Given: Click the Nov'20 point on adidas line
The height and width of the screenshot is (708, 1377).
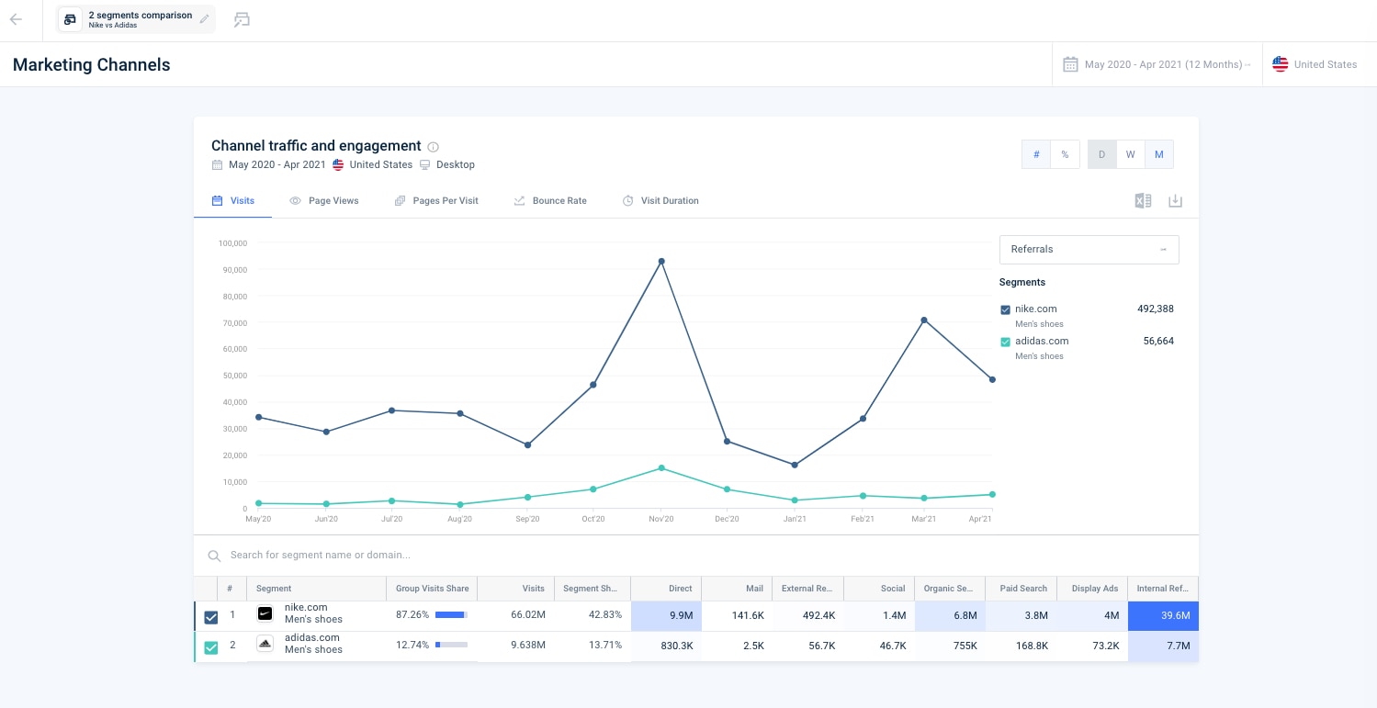Looking at the screenshot, I should pos(661,468).
